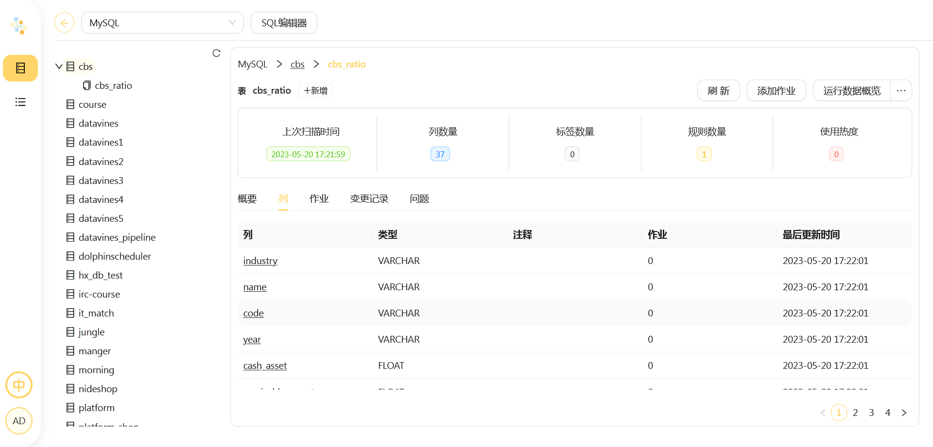Collapse the cbs database node
The image size is (933, 447).
point(59,66)
